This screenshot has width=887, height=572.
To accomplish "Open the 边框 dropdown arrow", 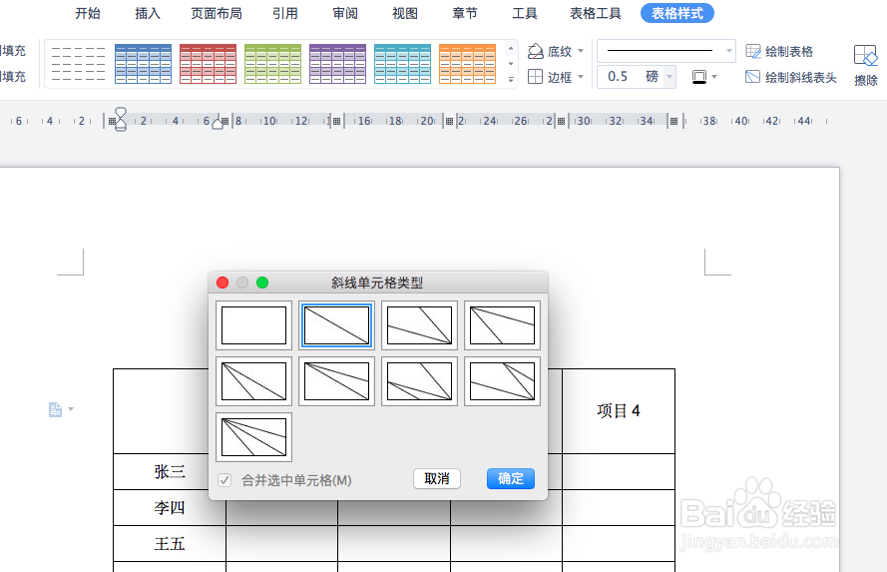I will [581, 77].
